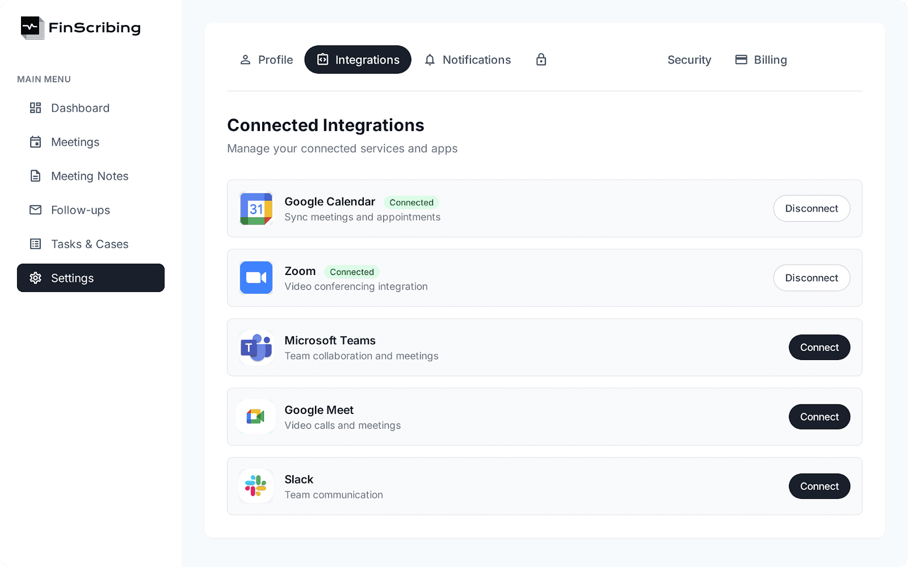Click the Billing credit card icon
The height and width of the screenshot is (567, 908).
pyautogui.click(x=741, y=60)
